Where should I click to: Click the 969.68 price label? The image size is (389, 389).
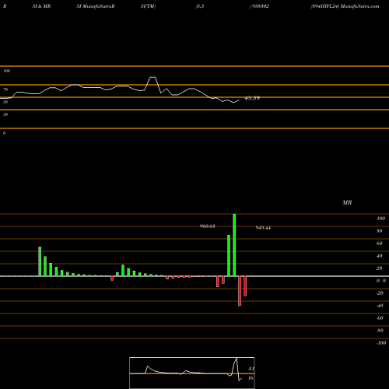[x=207, y=226]
